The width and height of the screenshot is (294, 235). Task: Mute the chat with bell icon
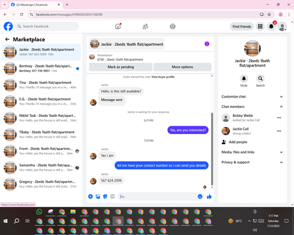point(244,79)
